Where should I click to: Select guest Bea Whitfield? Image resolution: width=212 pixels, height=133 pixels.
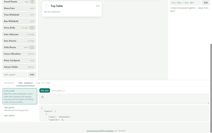(19, 21)
